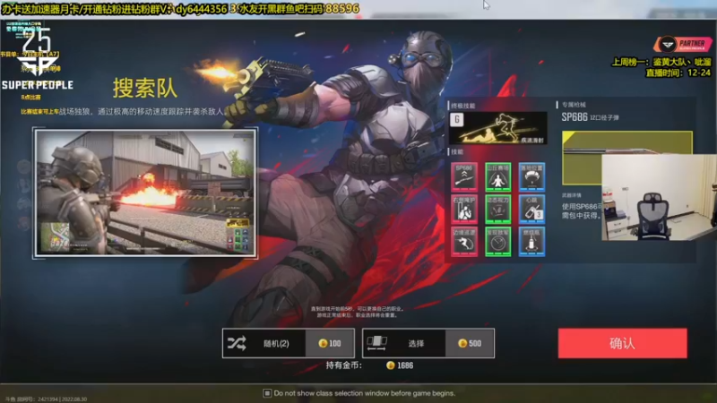Click the 终极技能 section header
This screenshot has width=717, height=403.
pyautogui.click(x=463, y=106)
